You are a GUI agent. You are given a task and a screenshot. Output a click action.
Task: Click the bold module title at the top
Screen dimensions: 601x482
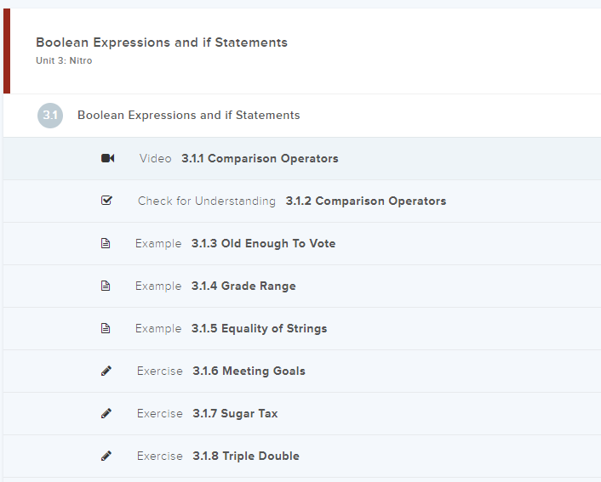click(162, 43)
